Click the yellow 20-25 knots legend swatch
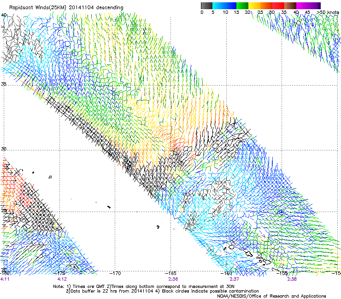 click(254, 6)
